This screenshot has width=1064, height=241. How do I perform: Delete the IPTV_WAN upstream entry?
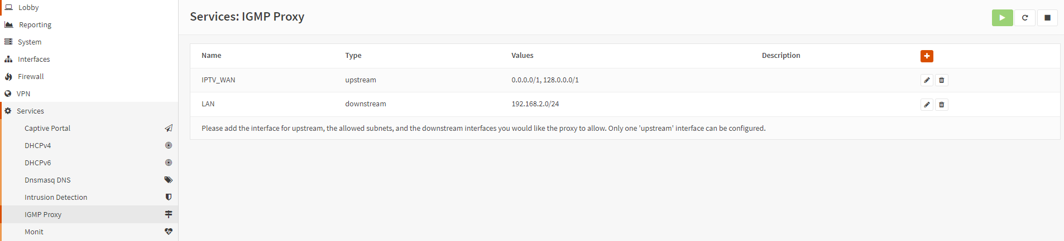tap(942, 80)
